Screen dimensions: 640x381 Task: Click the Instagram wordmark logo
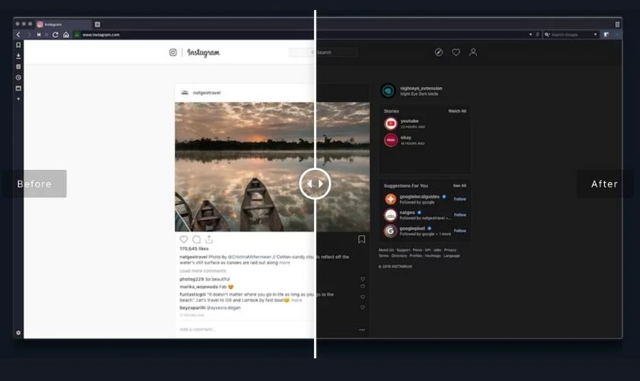(203, 53)
